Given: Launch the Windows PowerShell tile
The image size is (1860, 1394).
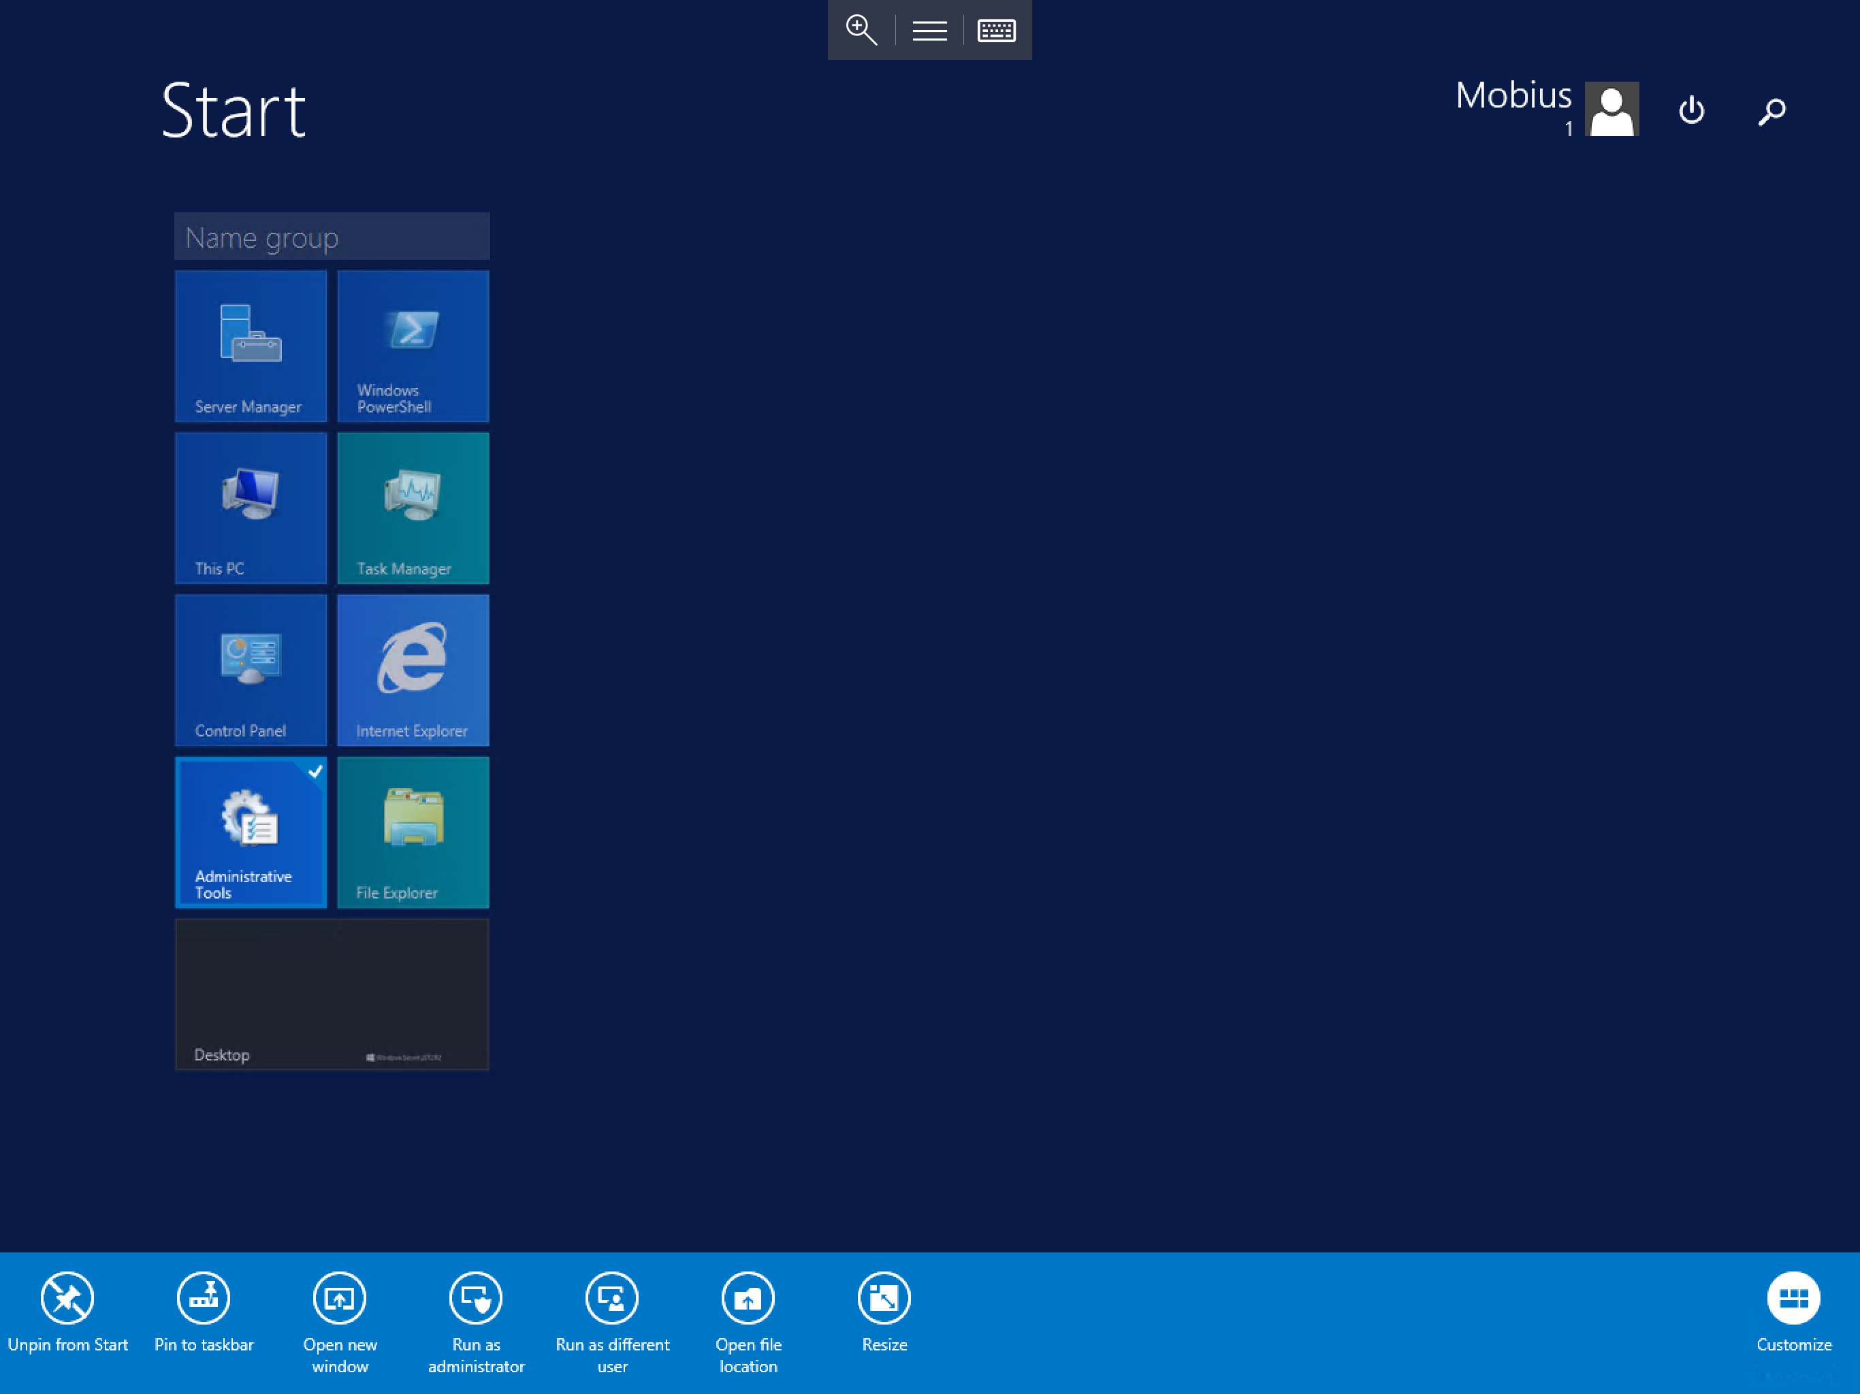Looking at the screenshot, I should click(x=413, y=346).
